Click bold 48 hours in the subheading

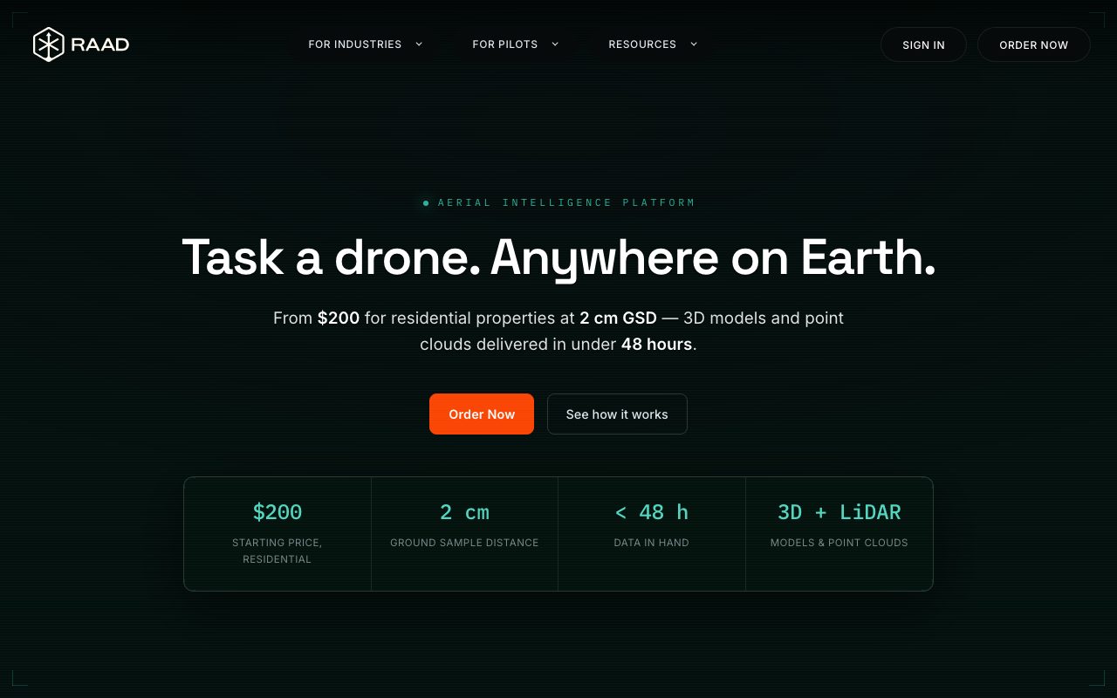[657, 344]
